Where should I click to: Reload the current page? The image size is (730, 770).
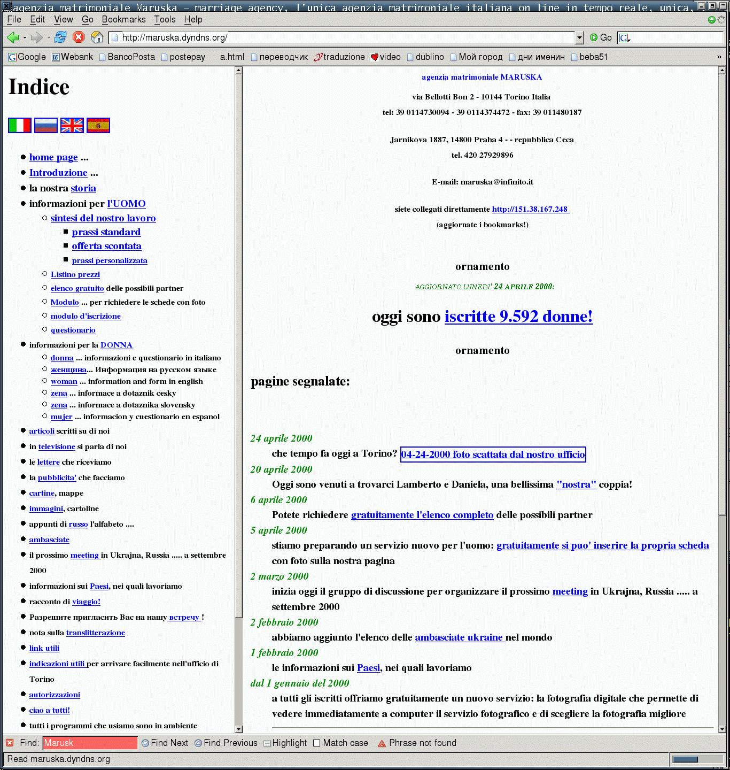tap(60, 37)
